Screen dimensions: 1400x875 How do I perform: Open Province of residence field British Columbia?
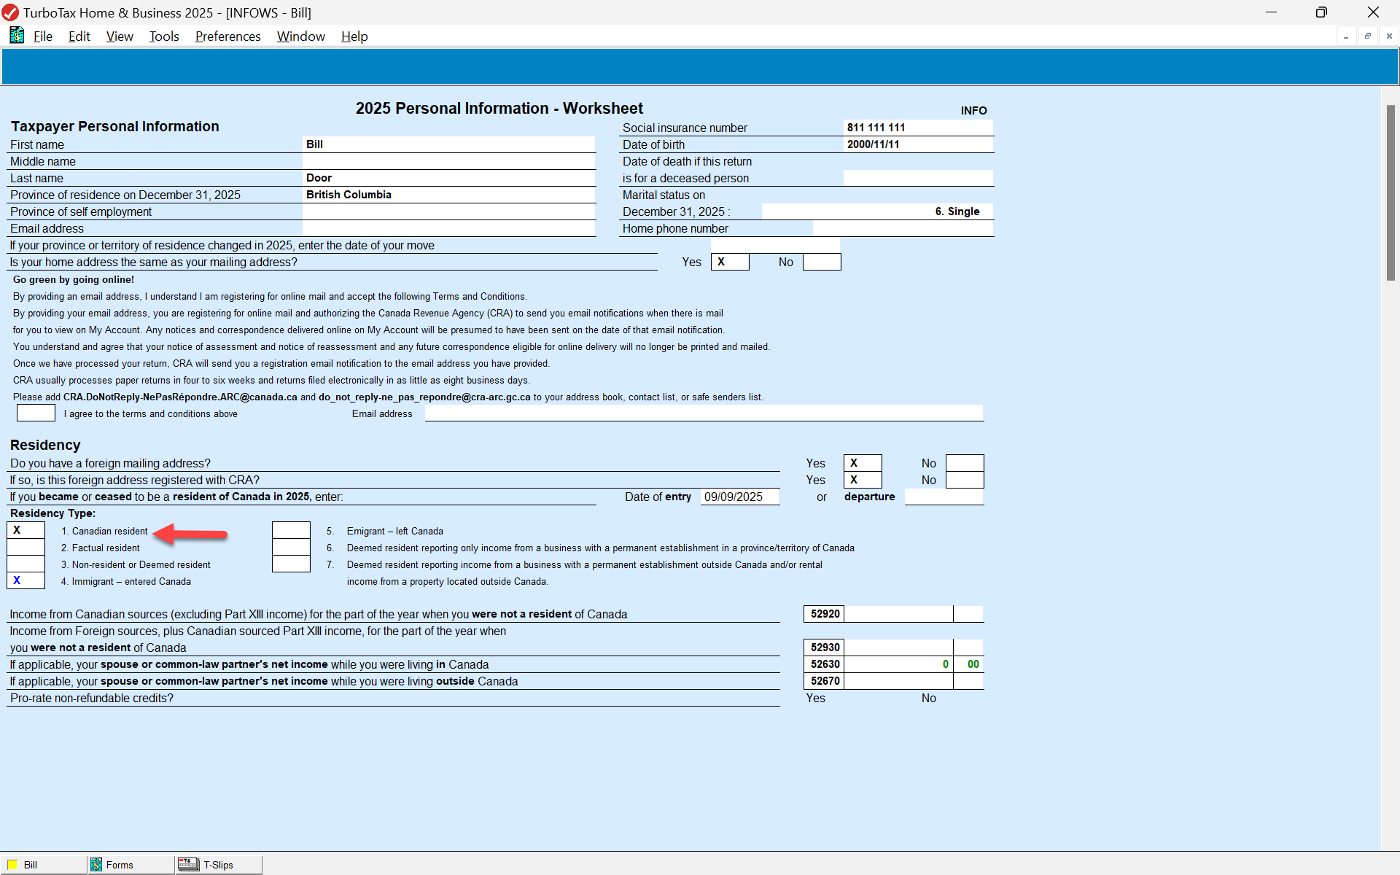[x=448, y=195]
